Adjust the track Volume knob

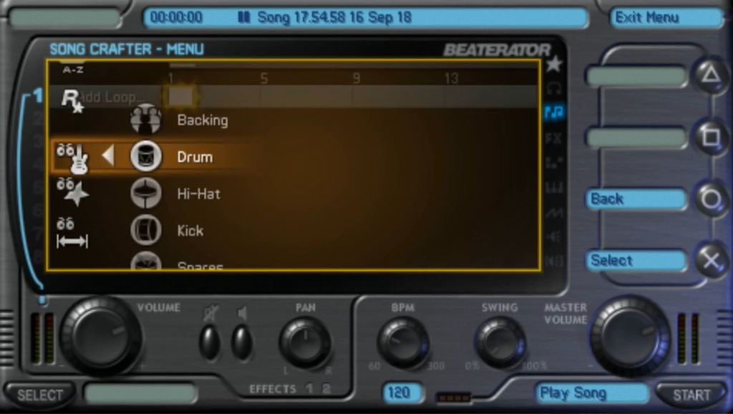point(101,336)
